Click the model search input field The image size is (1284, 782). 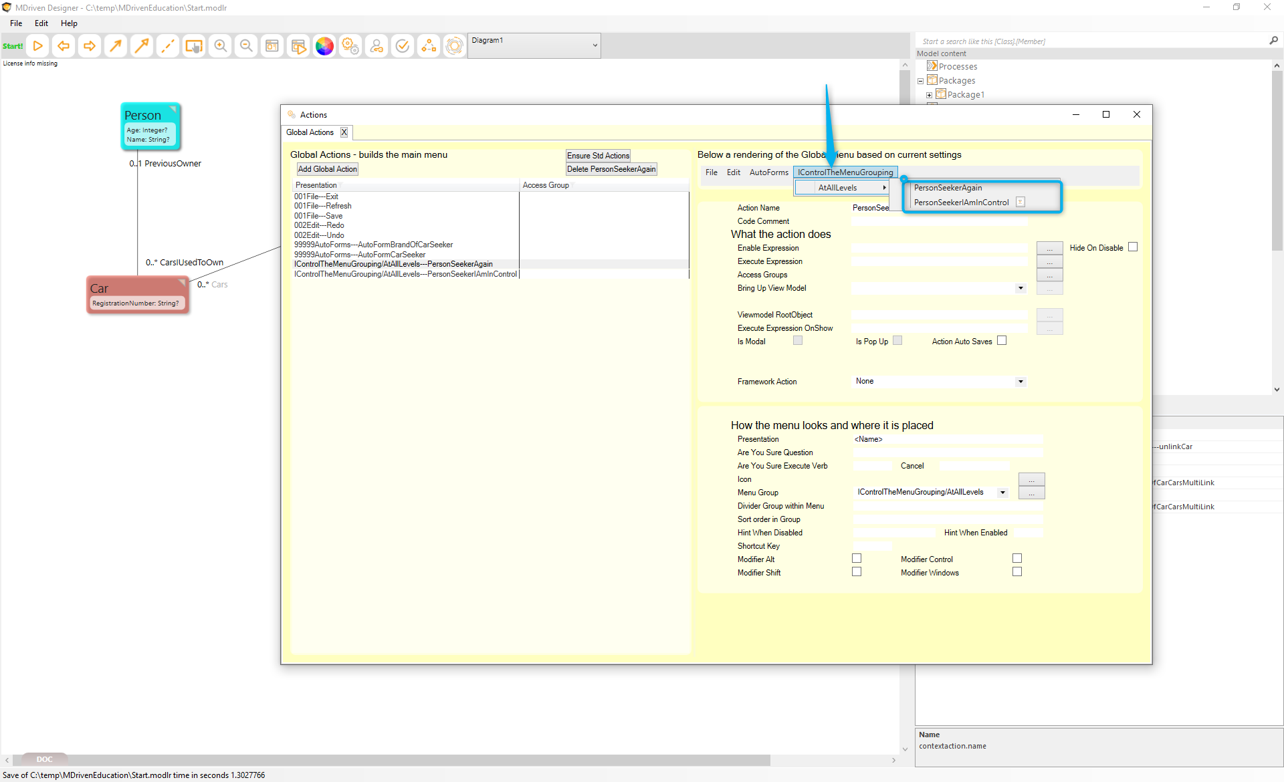click(1090, 41)
